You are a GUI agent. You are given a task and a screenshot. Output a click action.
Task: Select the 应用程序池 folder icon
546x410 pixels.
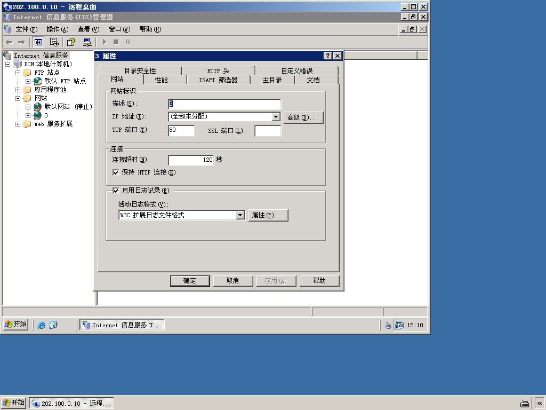click(27, 90)
